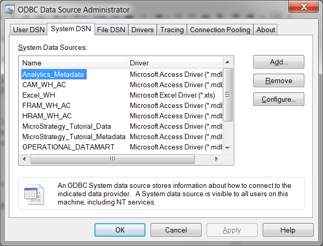
Task: Click the Apply button
Action: (232, 230)
